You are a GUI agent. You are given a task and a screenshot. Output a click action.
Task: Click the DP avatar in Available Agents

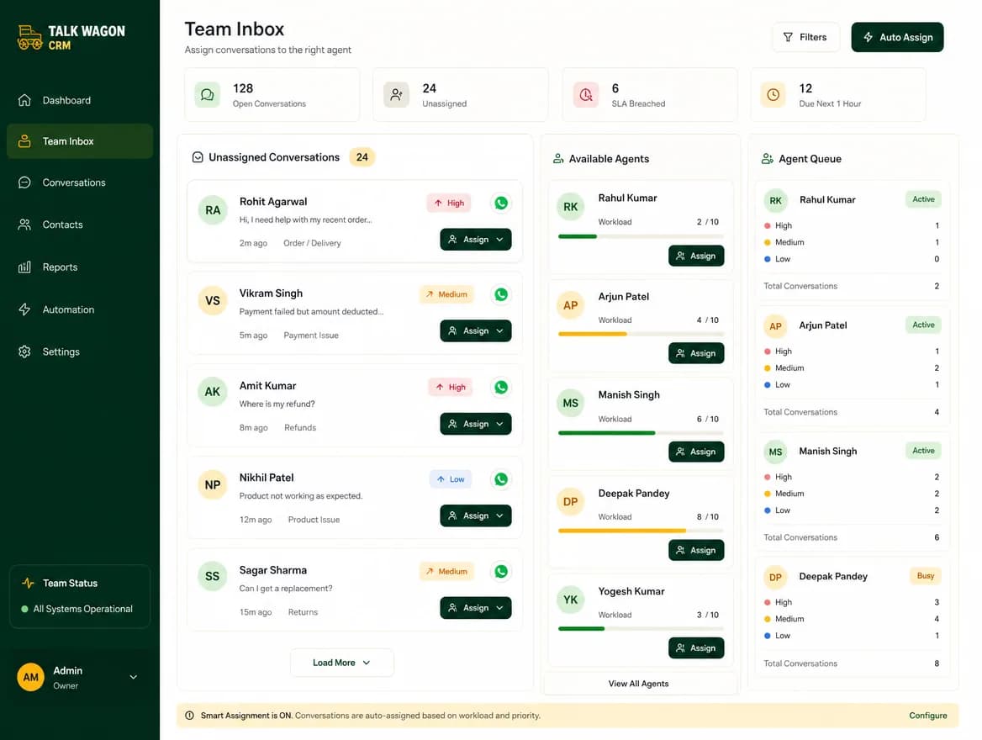pos(571,501)
